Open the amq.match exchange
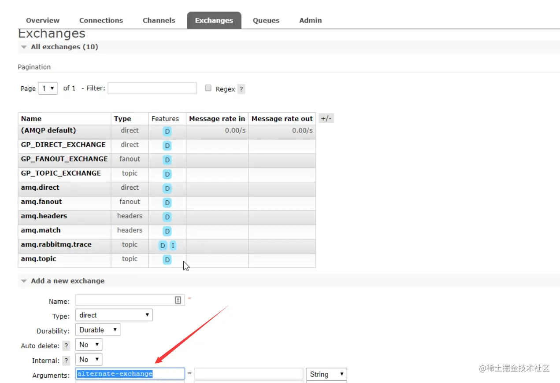 click(x=41, y=230)
